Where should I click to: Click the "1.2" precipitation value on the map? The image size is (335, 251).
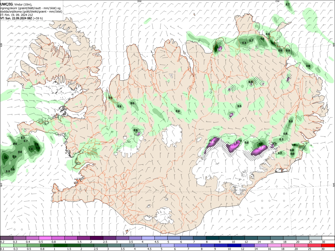tap(273, 43)
